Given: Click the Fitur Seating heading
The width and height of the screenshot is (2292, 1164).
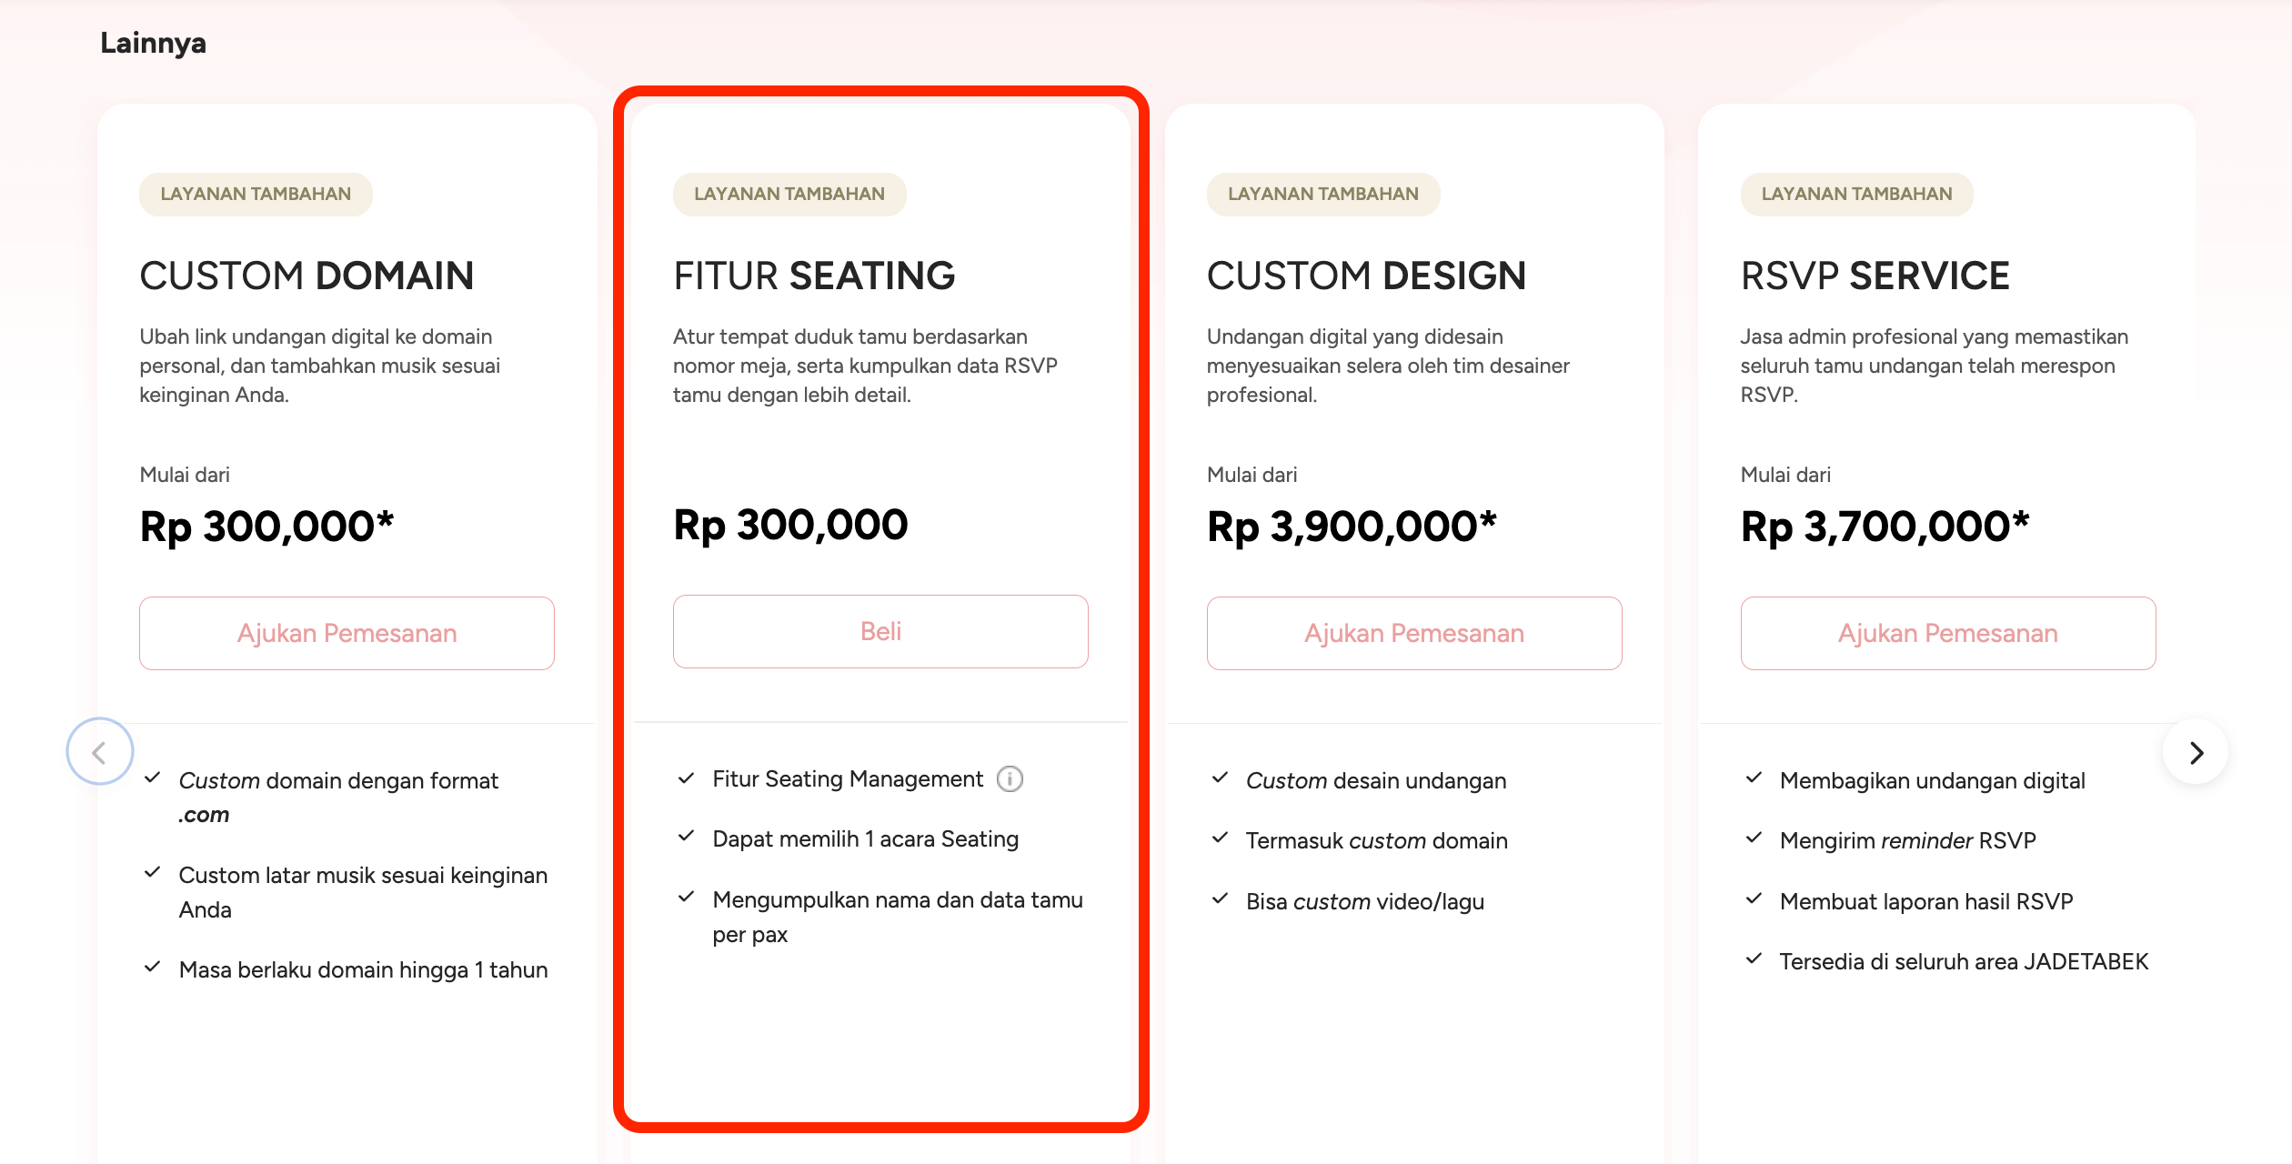Looking at the screenshot, I should (x=814, y=276).
